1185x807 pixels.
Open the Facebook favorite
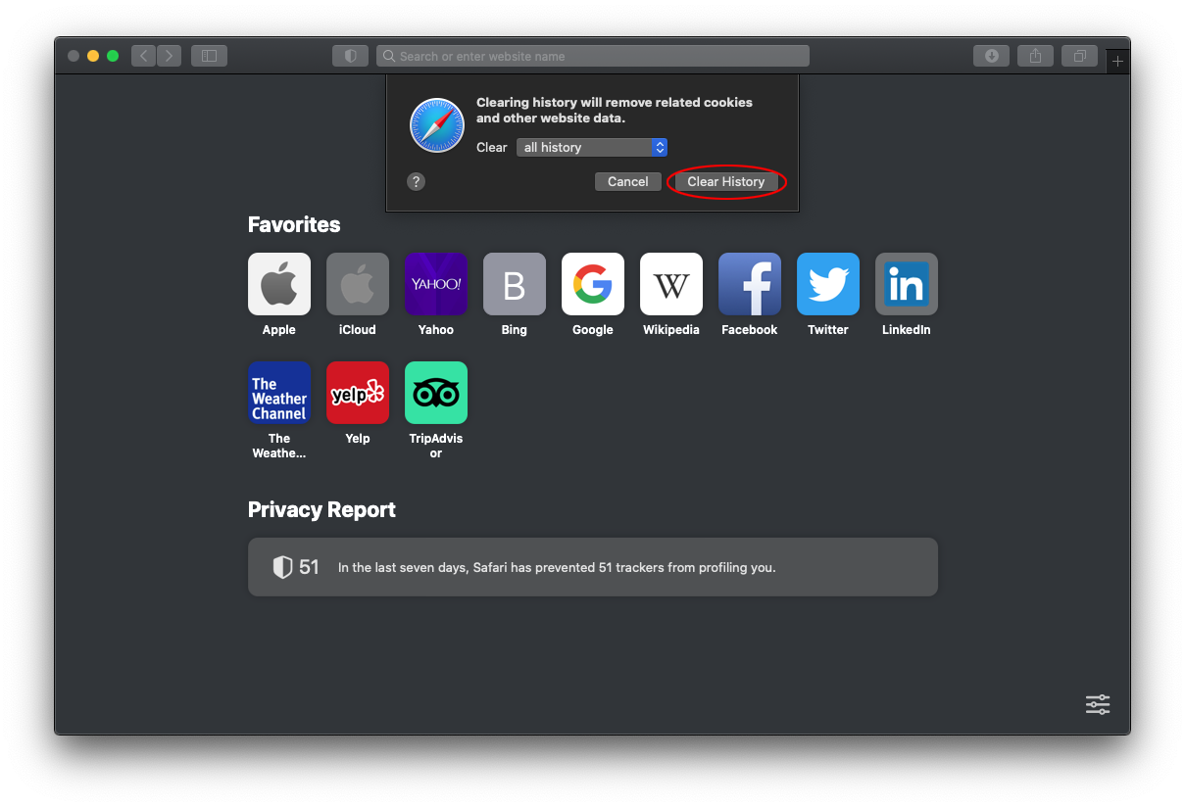(750, 284)
